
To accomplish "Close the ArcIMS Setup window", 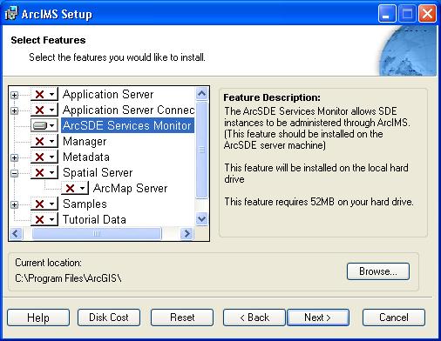I will tap(427, 13).
